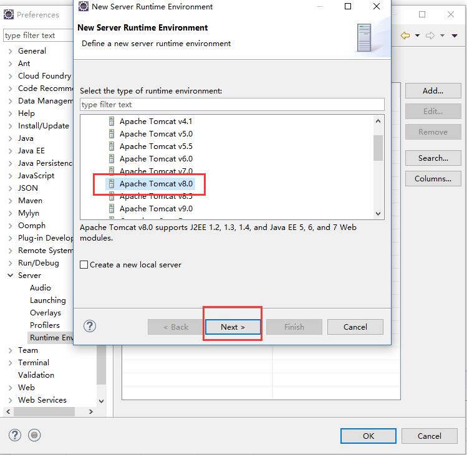Select Apache Tomcat v4.1 runtime

[x=156, y=122]
